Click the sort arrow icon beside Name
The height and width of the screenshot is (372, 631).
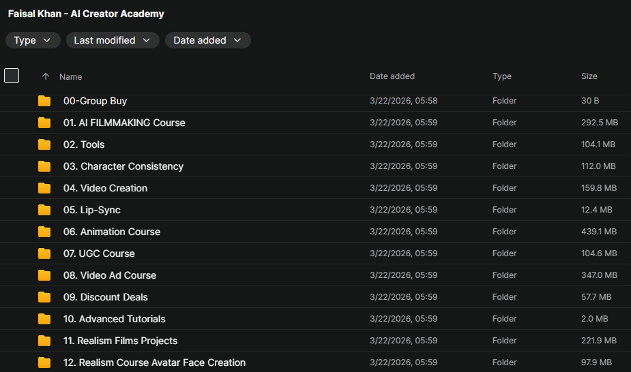[x=46, y=77]
